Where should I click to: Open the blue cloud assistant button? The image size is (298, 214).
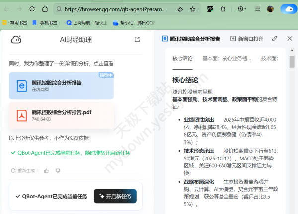click(287, 9)
